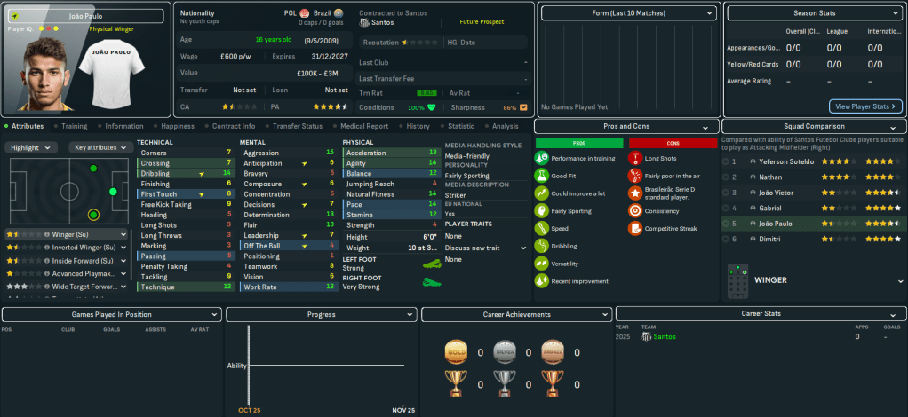Click the Performance in training pro icon
908x417 pixels.
[x=541, y=158]
